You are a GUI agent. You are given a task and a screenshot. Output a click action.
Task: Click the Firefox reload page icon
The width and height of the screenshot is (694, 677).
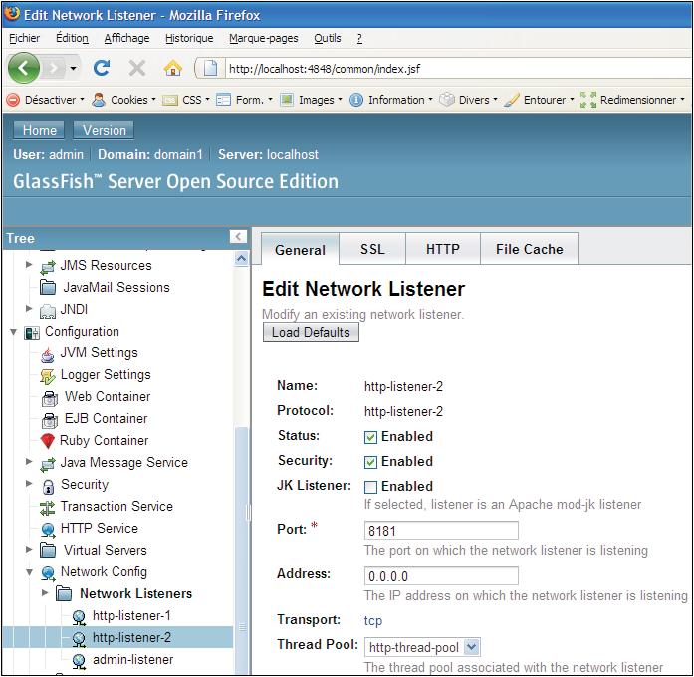pos(102,68)
